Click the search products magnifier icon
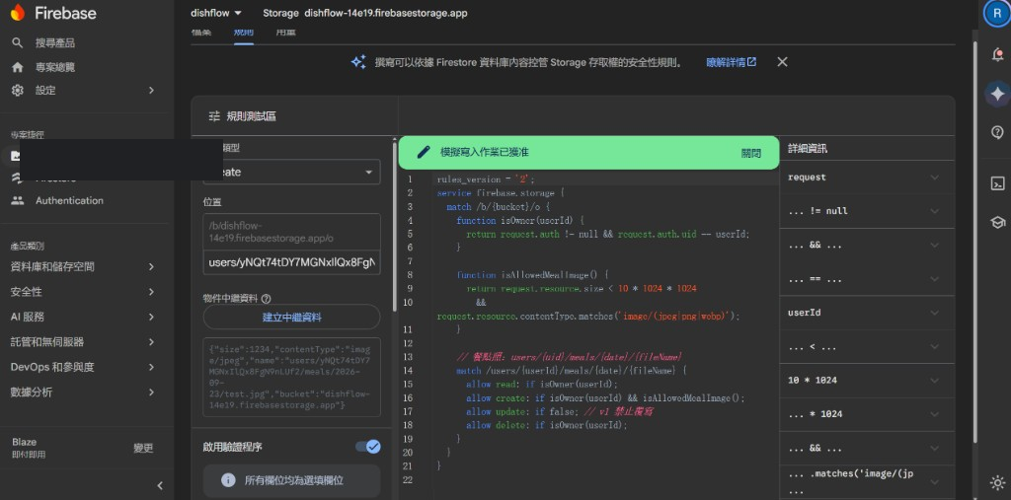The height and width of the screenshot is (500, 1011). (18, 42)
